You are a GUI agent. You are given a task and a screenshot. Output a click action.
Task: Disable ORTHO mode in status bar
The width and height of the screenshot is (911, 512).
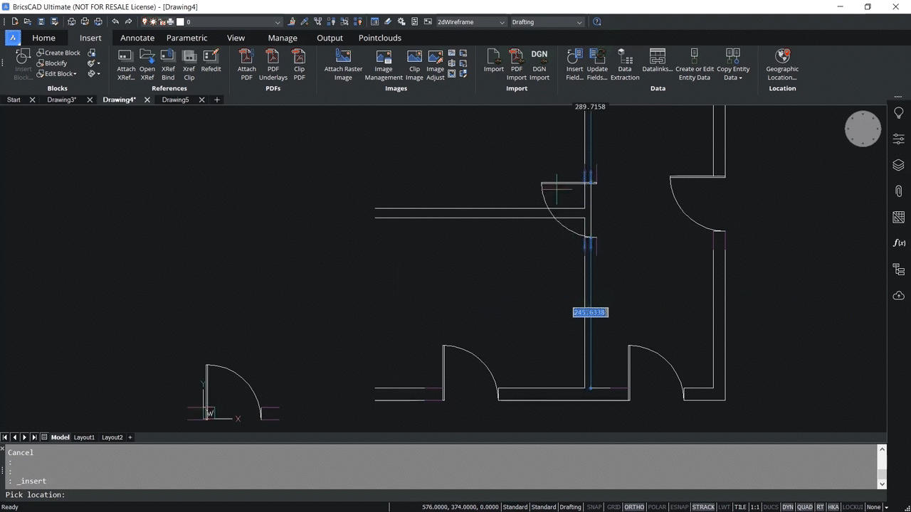(x=634, y=507)
